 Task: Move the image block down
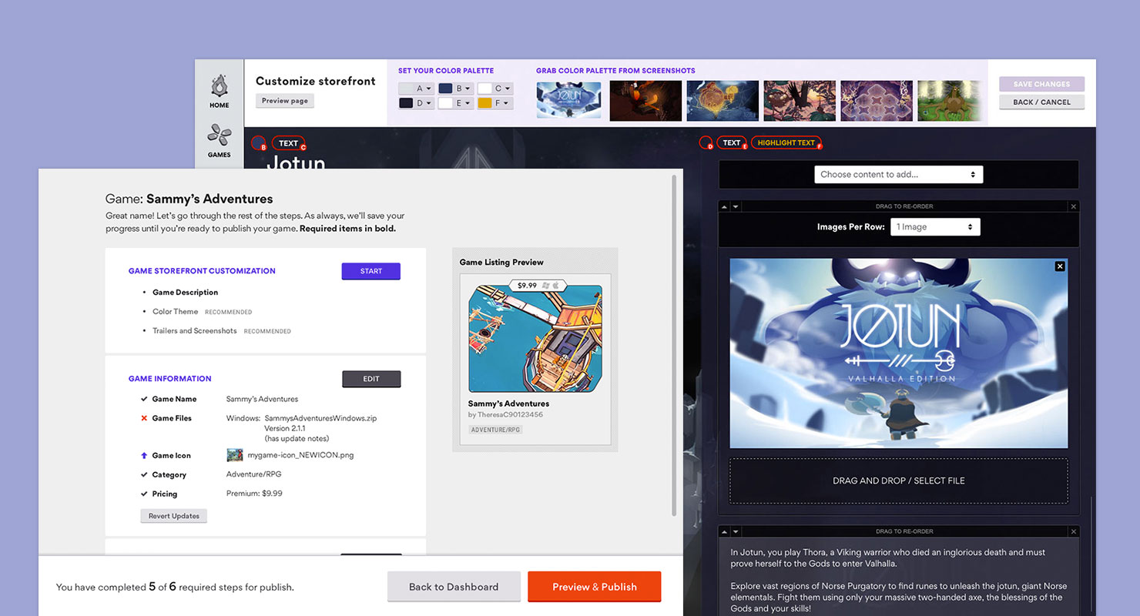click(736, 206)
